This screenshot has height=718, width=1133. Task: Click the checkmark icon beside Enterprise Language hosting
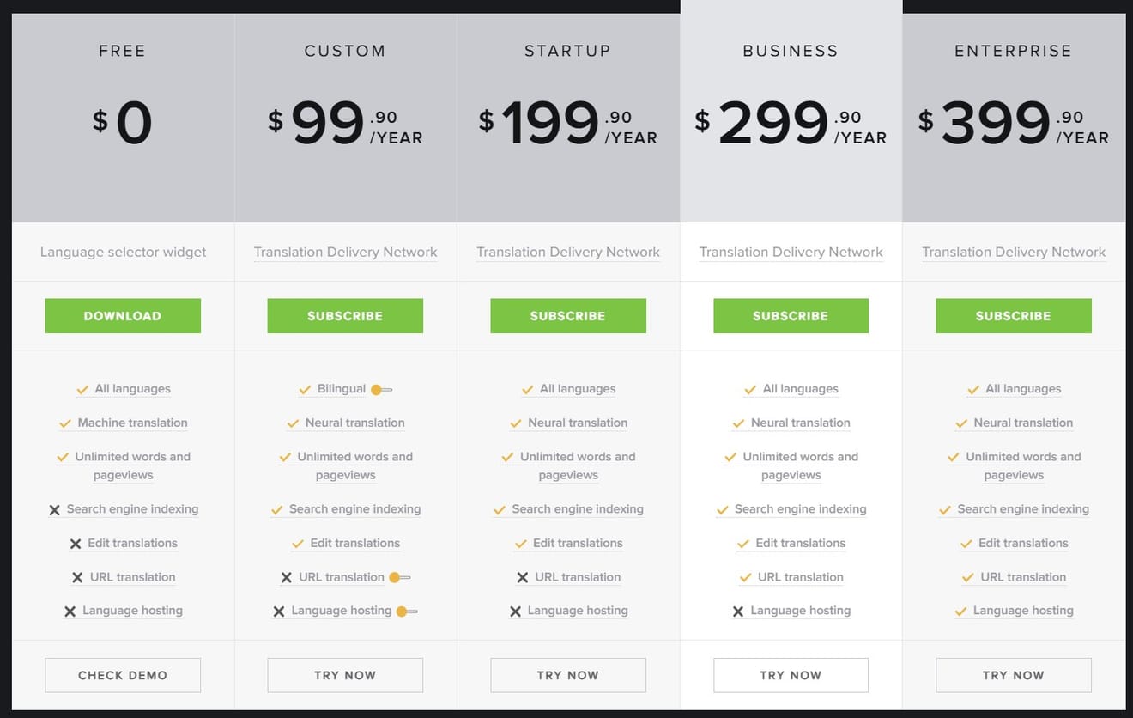960,612
